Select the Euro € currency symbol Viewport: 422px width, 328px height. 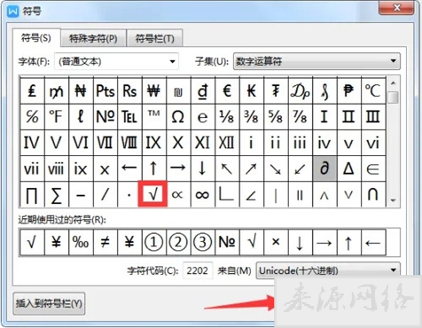click(x=227, y=91)
